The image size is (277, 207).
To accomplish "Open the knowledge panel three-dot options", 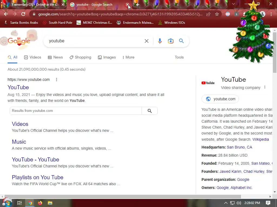I will coord(265,87).
